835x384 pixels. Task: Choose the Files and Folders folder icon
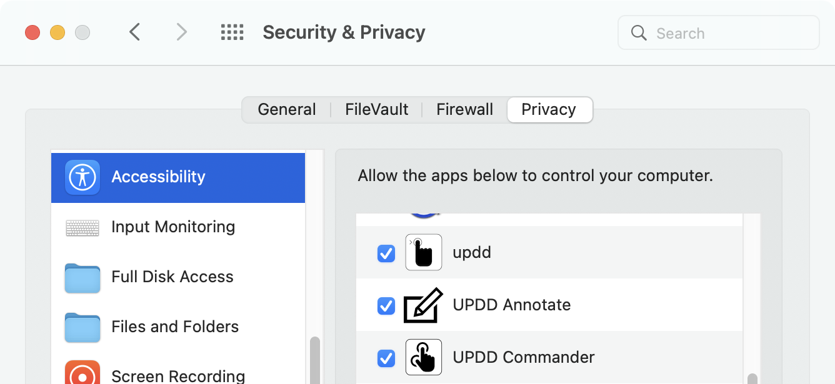coord(82,328)
